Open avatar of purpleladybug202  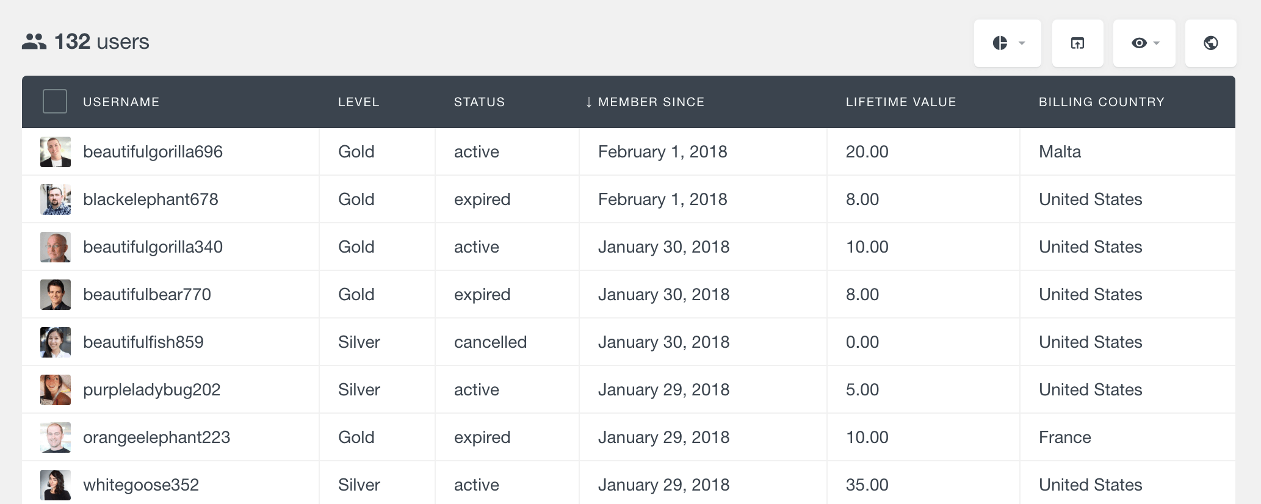[x=56, y=390]
